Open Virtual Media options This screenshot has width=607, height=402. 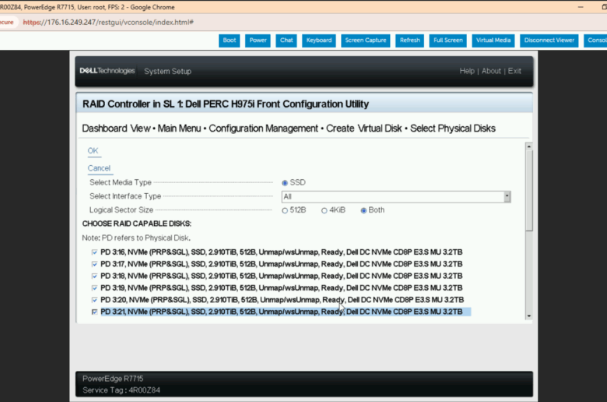point(494,41)
